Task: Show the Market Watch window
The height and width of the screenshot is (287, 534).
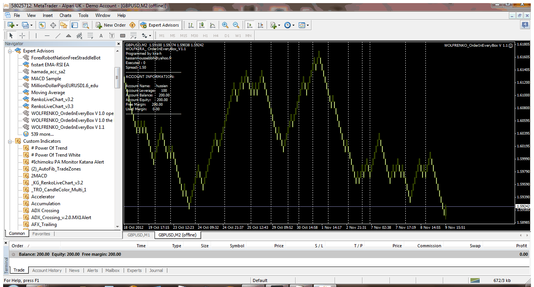Action: [43, 25]
